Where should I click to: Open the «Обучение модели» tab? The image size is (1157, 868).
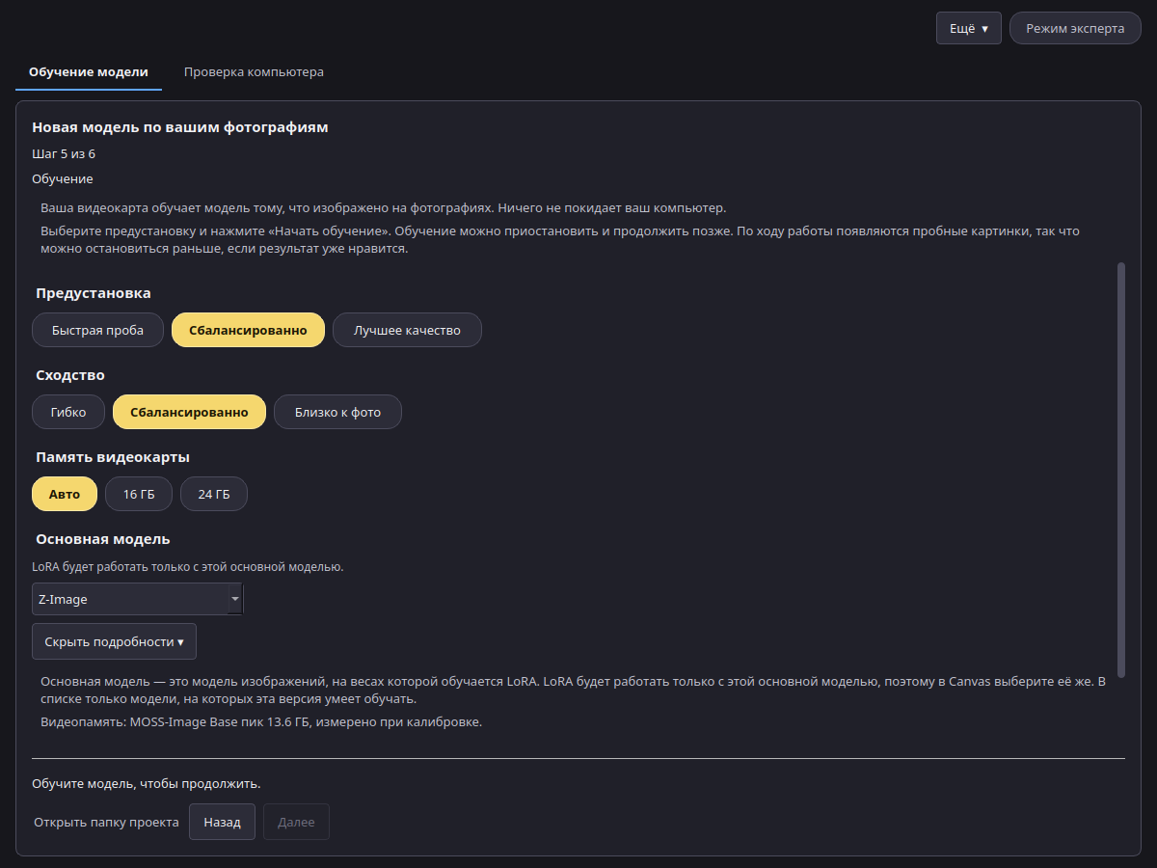(89, 72)
